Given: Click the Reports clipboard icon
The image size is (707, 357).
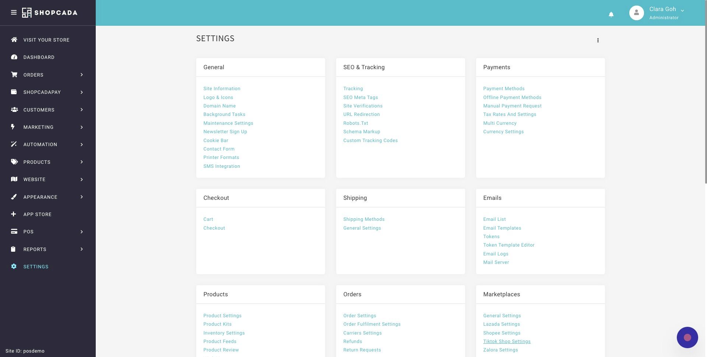Looking at the screenshot, I should tap(13, 249).
